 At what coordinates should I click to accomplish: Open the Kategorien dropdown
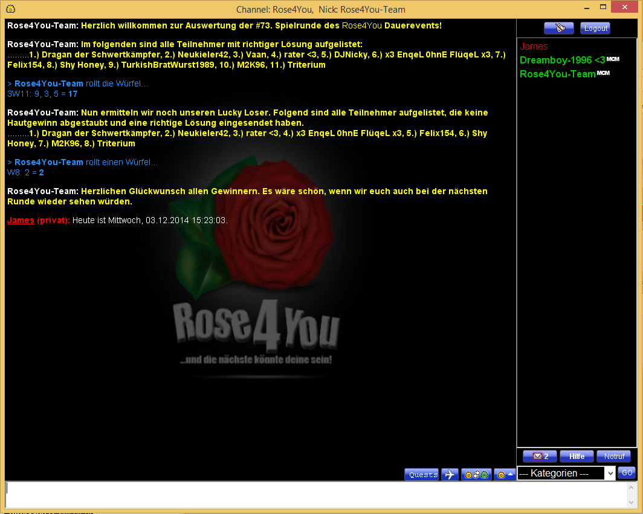566,473
